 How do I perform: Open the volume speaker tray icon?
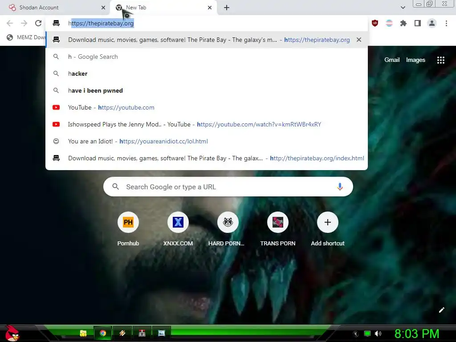[378, 334]
